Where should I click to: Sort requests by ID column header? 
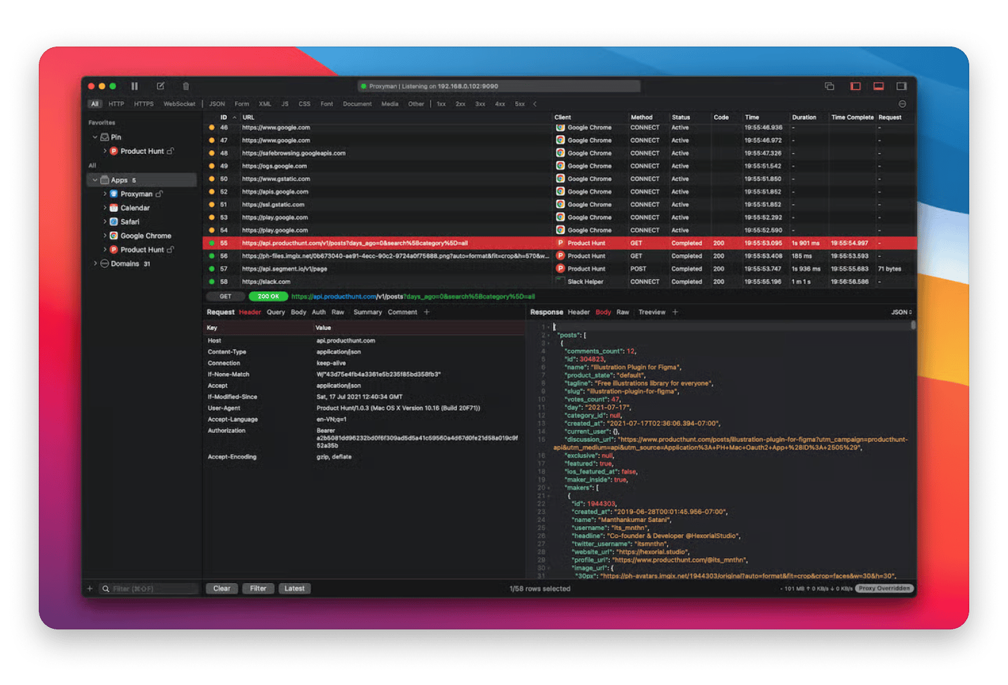point(224,118)
